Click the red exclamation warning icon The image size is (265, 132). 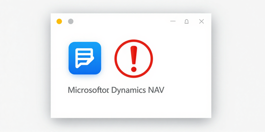(134, 59)
